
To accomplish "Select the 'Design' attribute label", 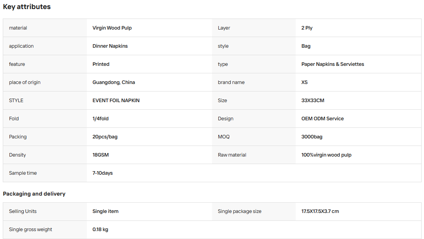I will (x=225, y=118).
